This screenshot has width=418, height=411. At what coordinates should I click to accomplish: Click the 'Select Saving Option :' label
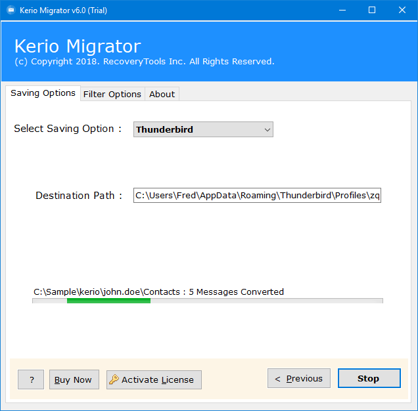(x=68, y=129)
